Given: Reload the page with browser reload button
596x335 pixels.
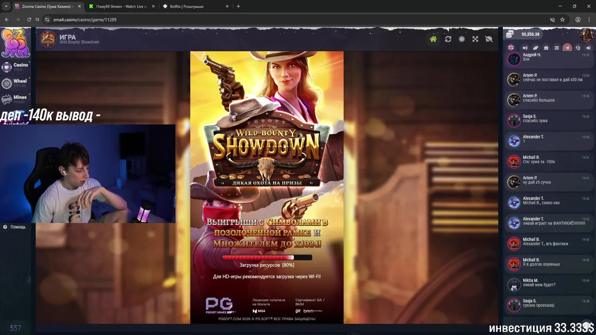Looking at the screenshot, I should click(29, 20).
